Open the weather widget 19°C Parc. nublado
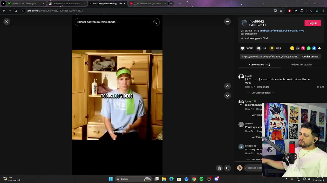Image resolution: width=327 pixels, height=183 pixels. coord(12,179)
